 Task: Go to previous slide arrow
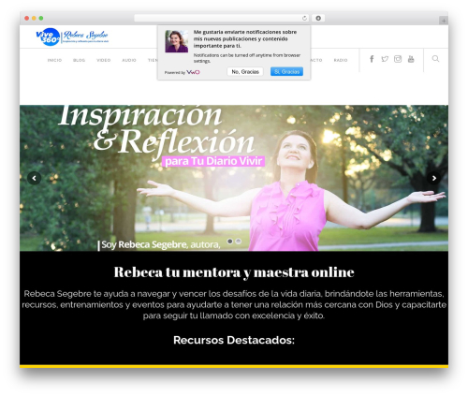click(35, 178)
